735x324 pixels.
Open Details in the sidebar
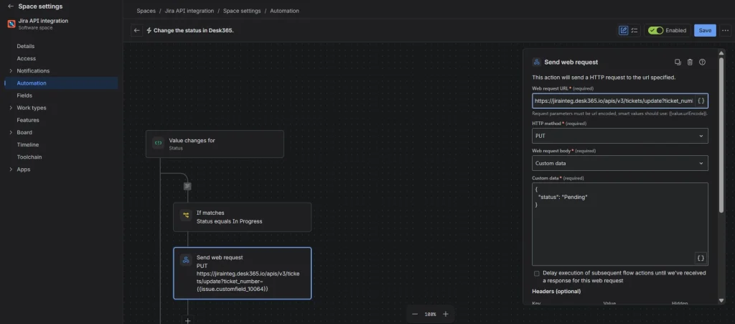point(26,47)
